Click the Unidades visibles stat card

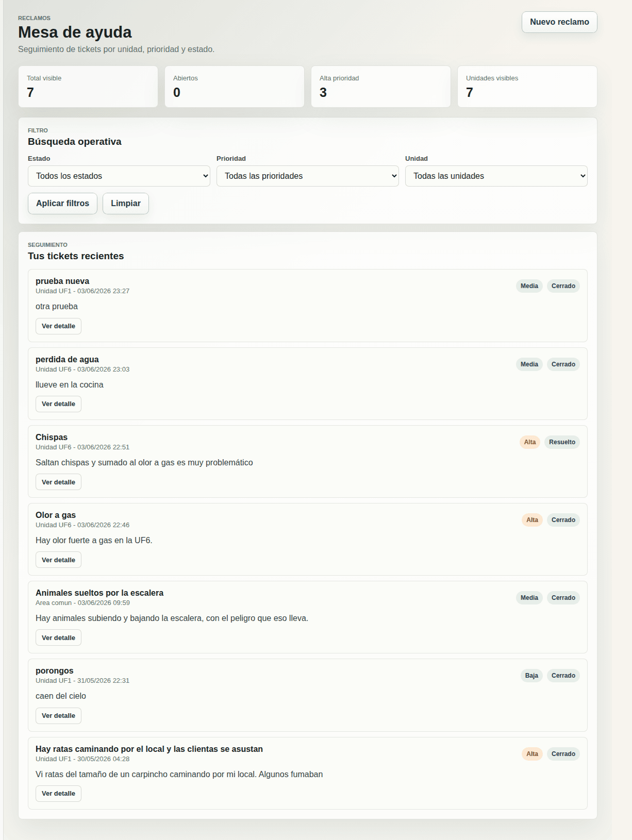(527, 87)
